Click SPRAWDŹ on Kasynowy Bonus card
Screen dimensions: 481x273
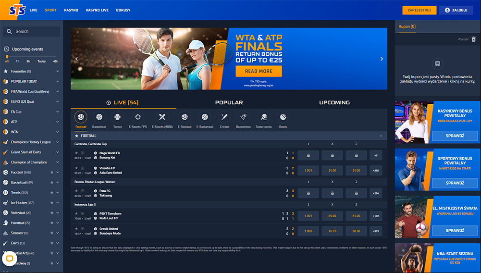click(x=455, y=136)
